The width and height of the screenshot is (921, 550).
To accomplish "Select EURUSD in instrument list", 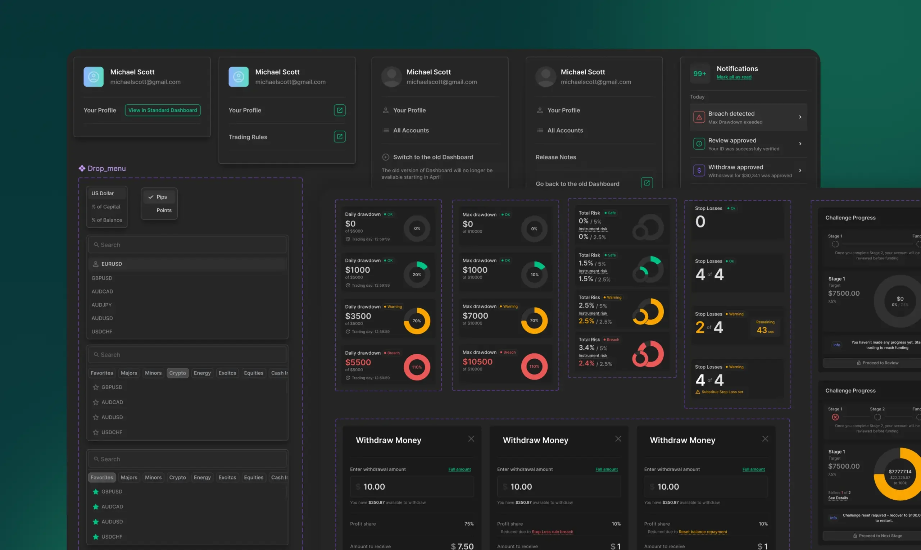I will [x=187, y=264].
